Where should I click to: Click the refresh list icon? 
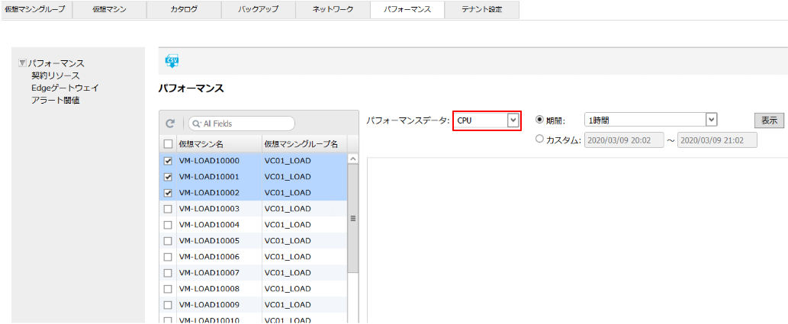tap(170, 124)
